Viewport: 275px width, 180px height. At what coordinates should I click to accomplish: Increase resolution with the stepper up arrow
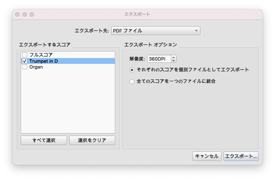point(174,57)
